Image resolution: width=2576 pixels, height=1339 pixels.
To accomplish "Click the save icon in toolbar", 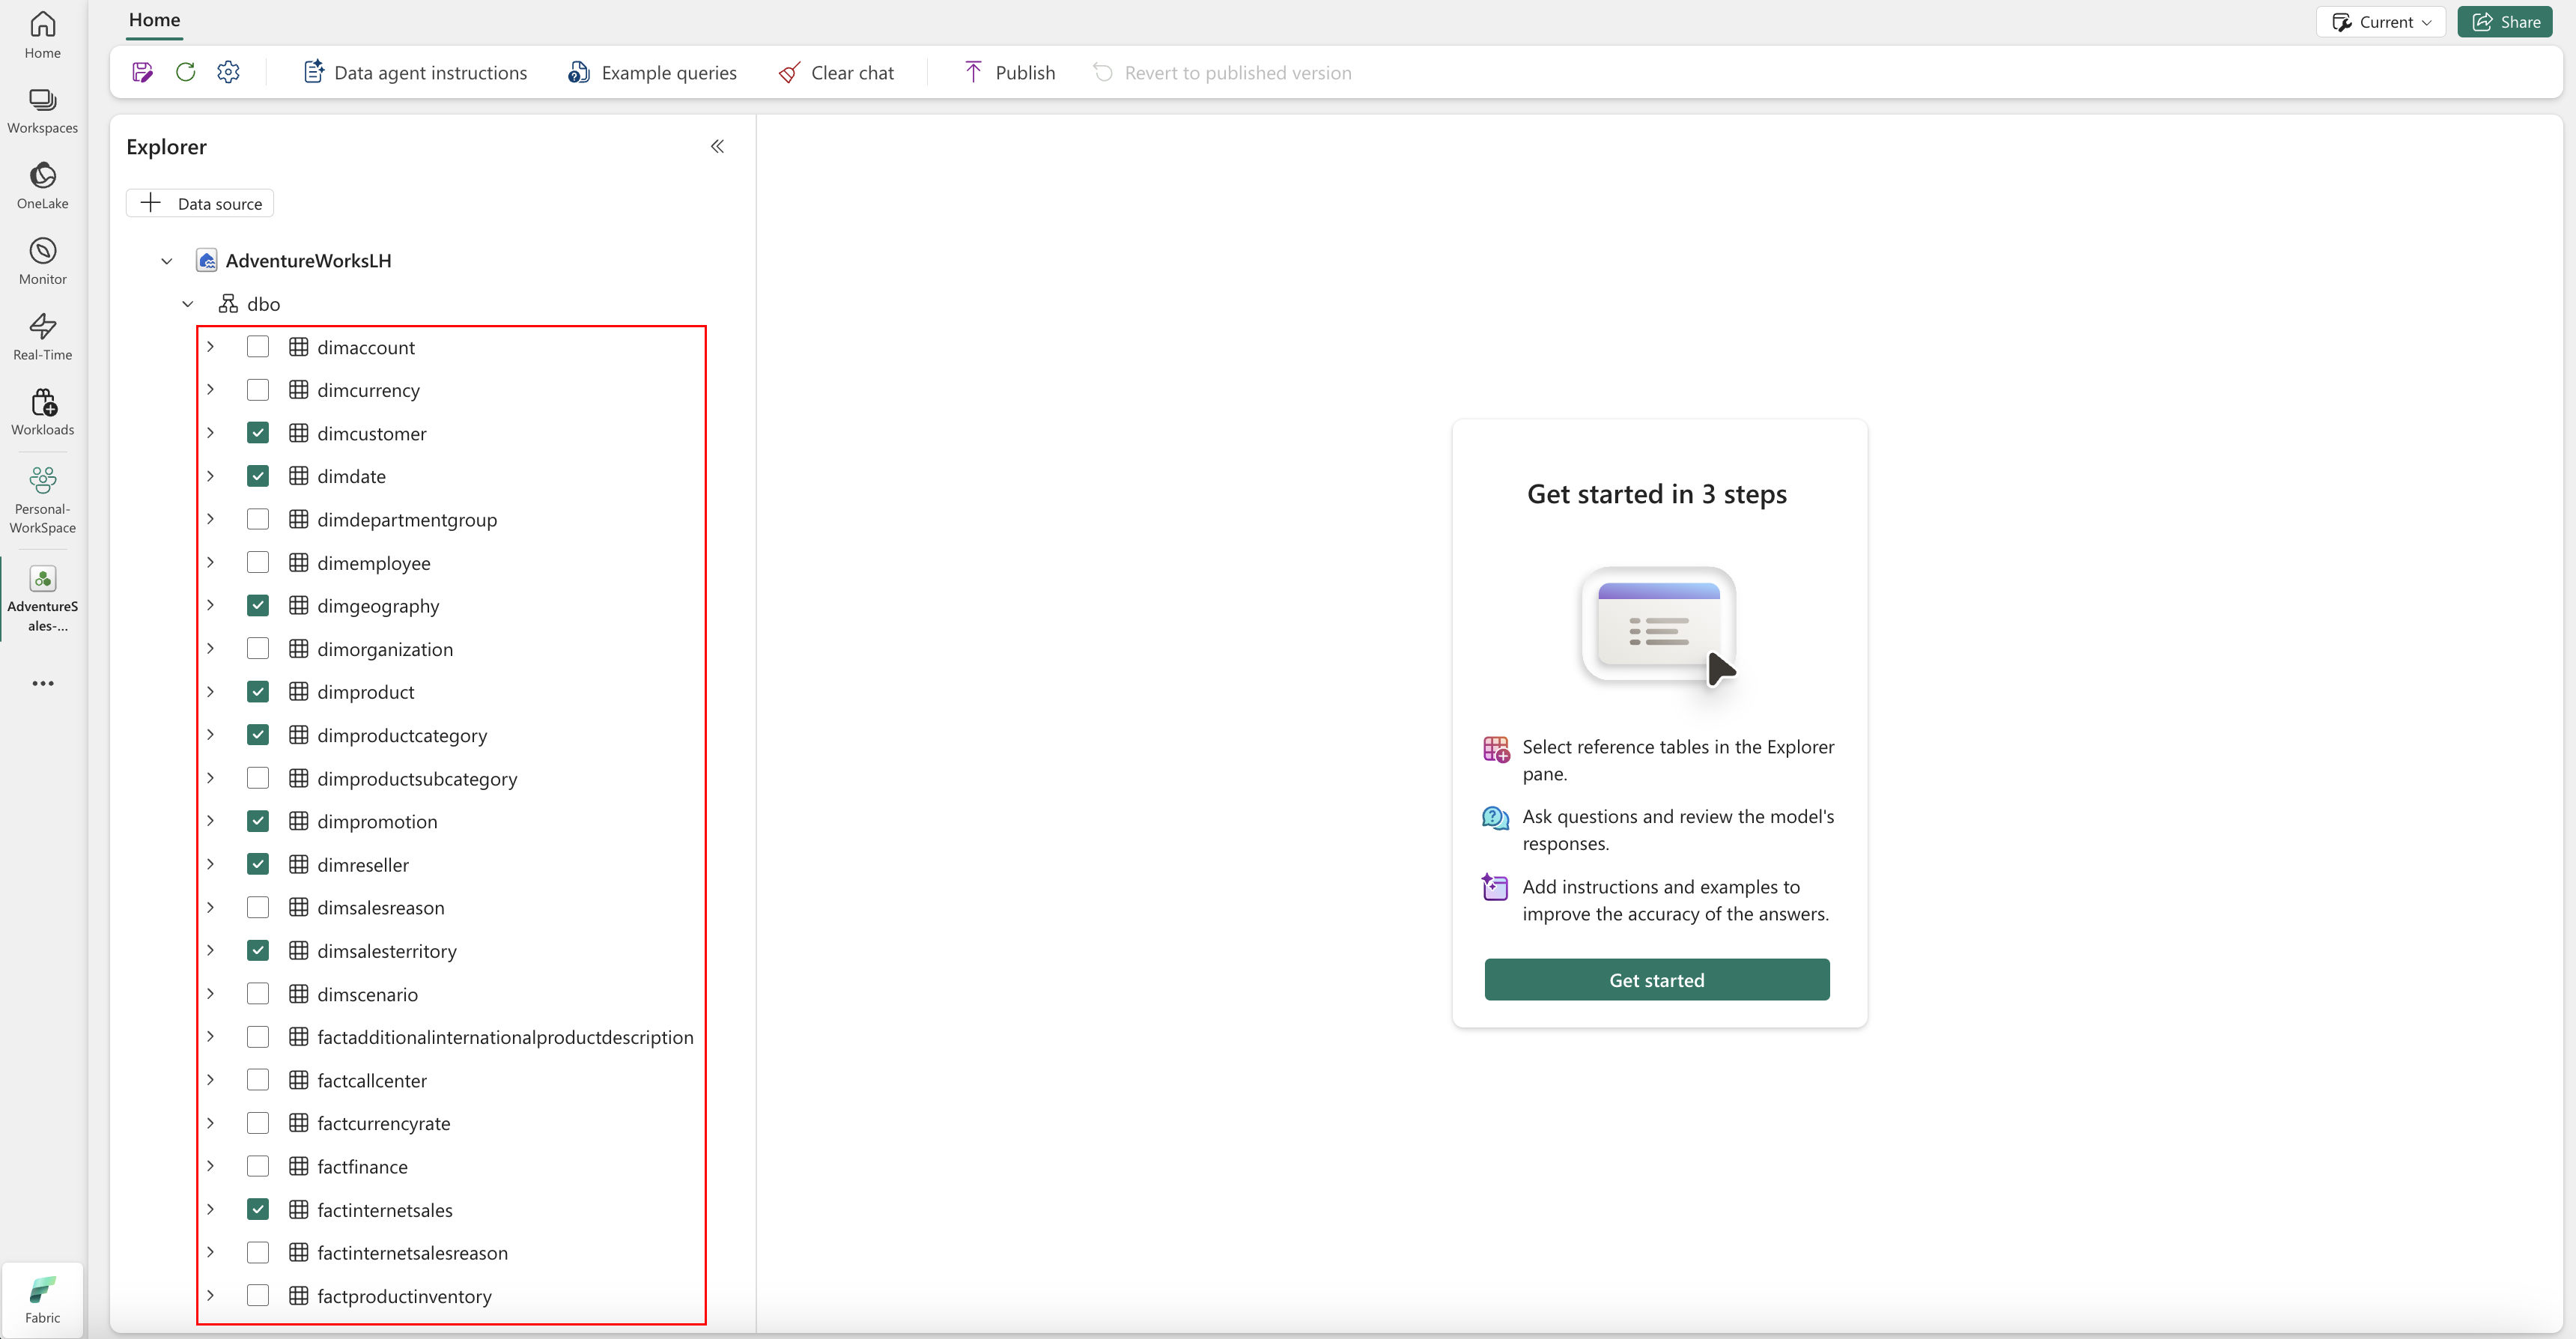I will [x=142, y=72].
